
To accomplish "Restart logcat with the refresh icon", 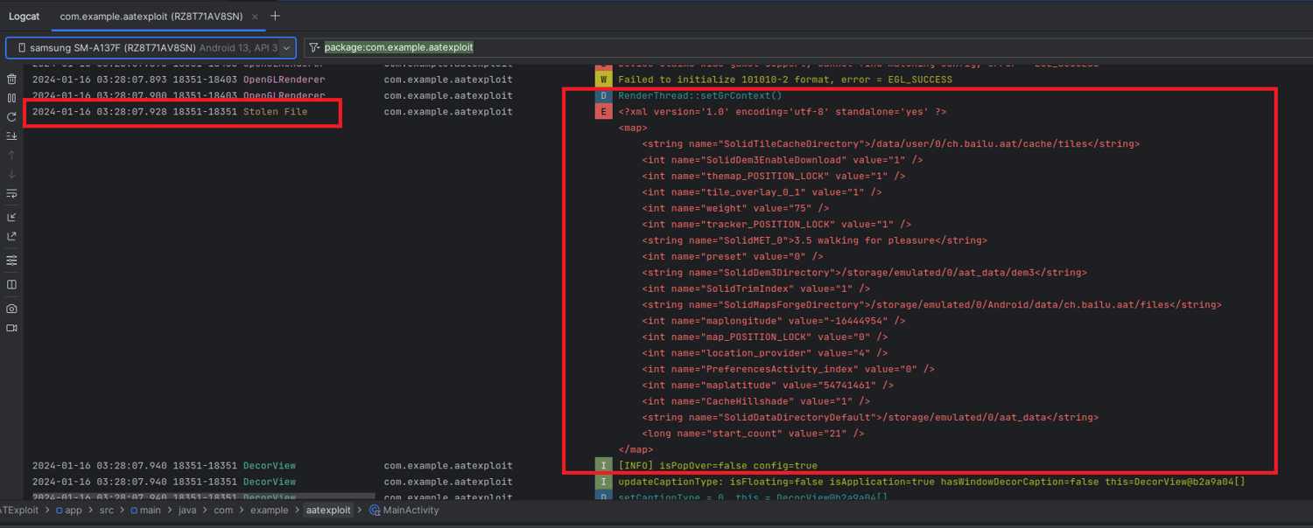I will tap(11, 117).
